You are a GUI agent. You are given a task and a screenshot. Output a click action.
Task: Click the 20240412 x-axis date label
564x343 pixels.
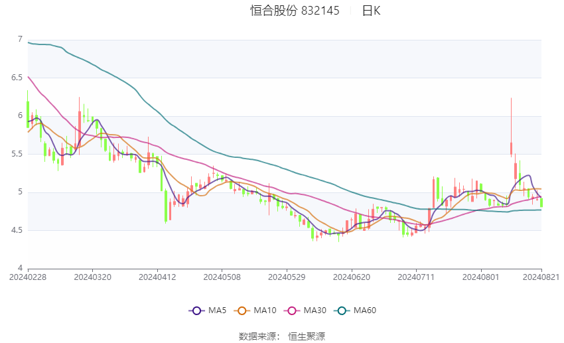157,277
